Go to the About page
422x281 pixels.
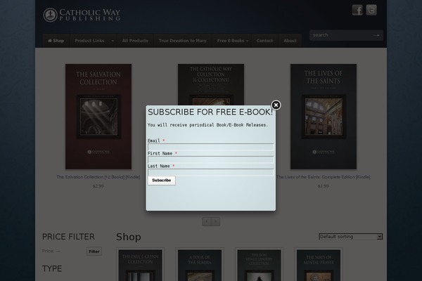point(290,41)
